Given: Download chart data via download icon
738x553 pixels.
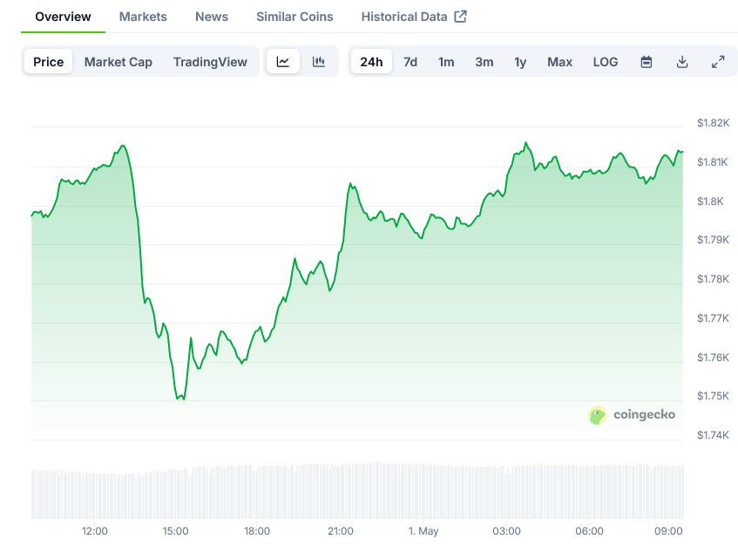Looking at the screenshot, I should pyautogui.click(x=682, y=61).
